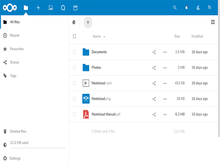Open more actions for Nextcloud.png
This screenshot has width=220, height=165.
165,99
